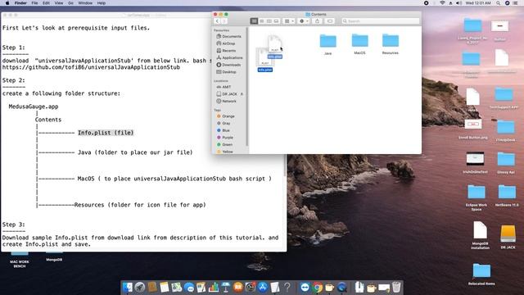Image resolution: width=524 pixels, height=295 pixels.
Task: Open the Edit menu
Action: pyautogui.click(x=46, y=3)
